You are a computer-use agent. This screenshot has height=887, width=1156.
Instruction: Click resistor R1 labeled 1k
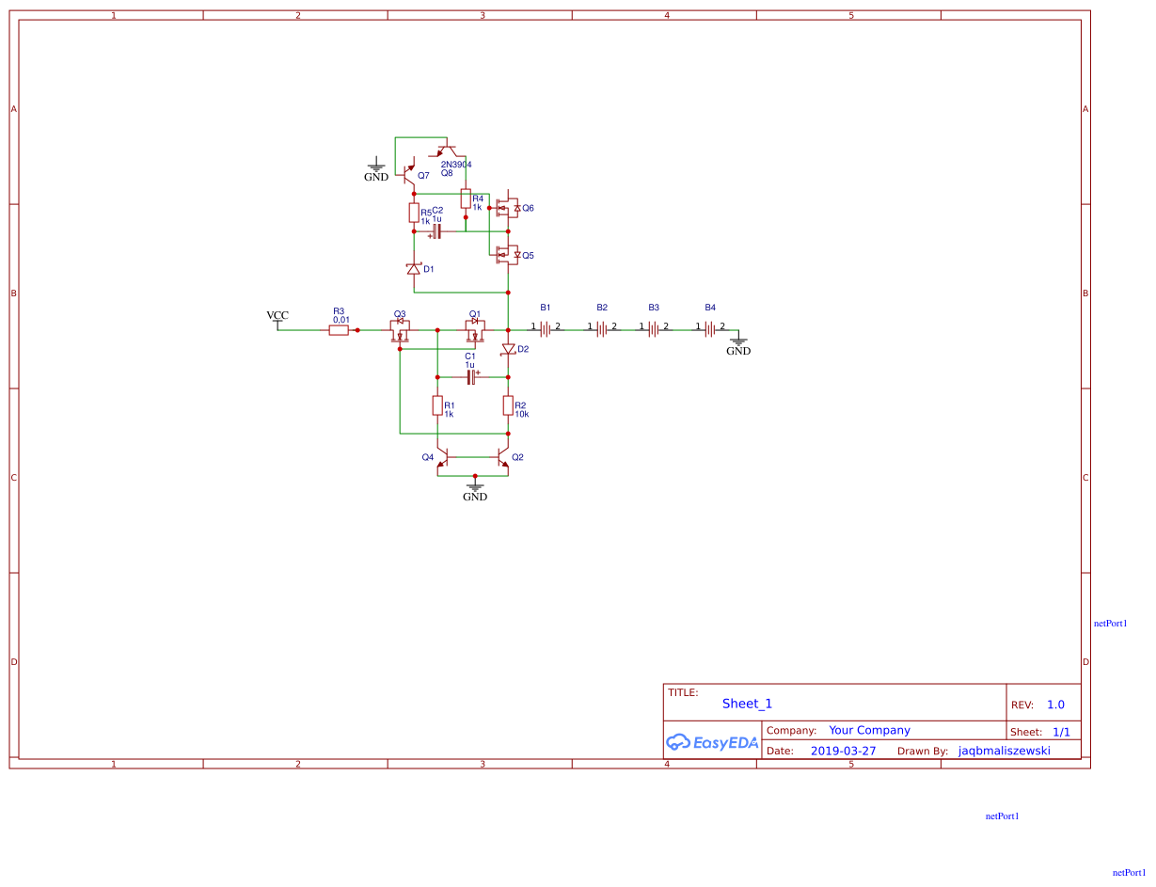pyautogui.click(x=438, y=406)
